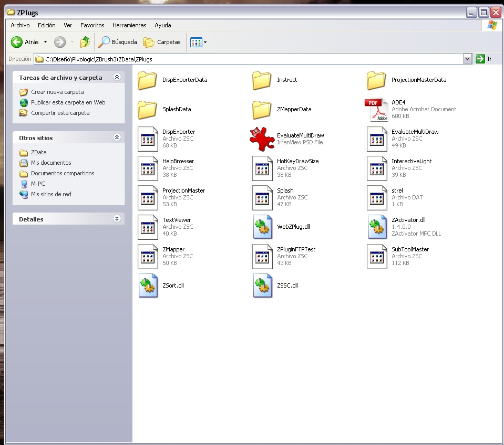Open the Atrás history dropdown arrow

[x=45, y=42]
